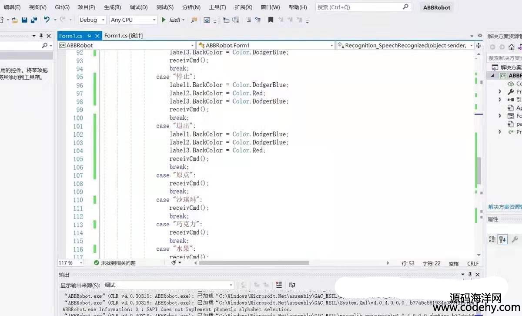
Task: Click the comment selected lines icon
Action: (248, 20)
